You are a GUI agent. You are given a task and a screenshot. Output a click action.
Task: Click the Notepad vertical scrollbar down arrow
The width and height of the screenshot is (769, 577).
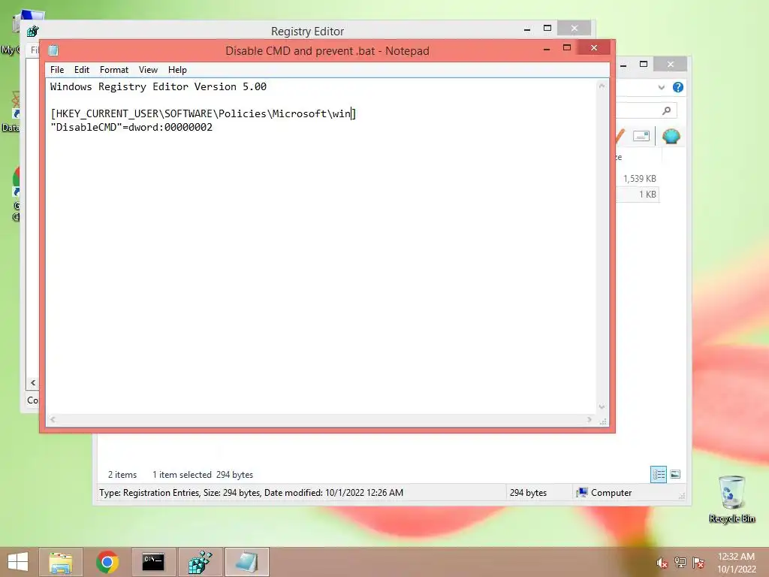(x=602, y=406)
